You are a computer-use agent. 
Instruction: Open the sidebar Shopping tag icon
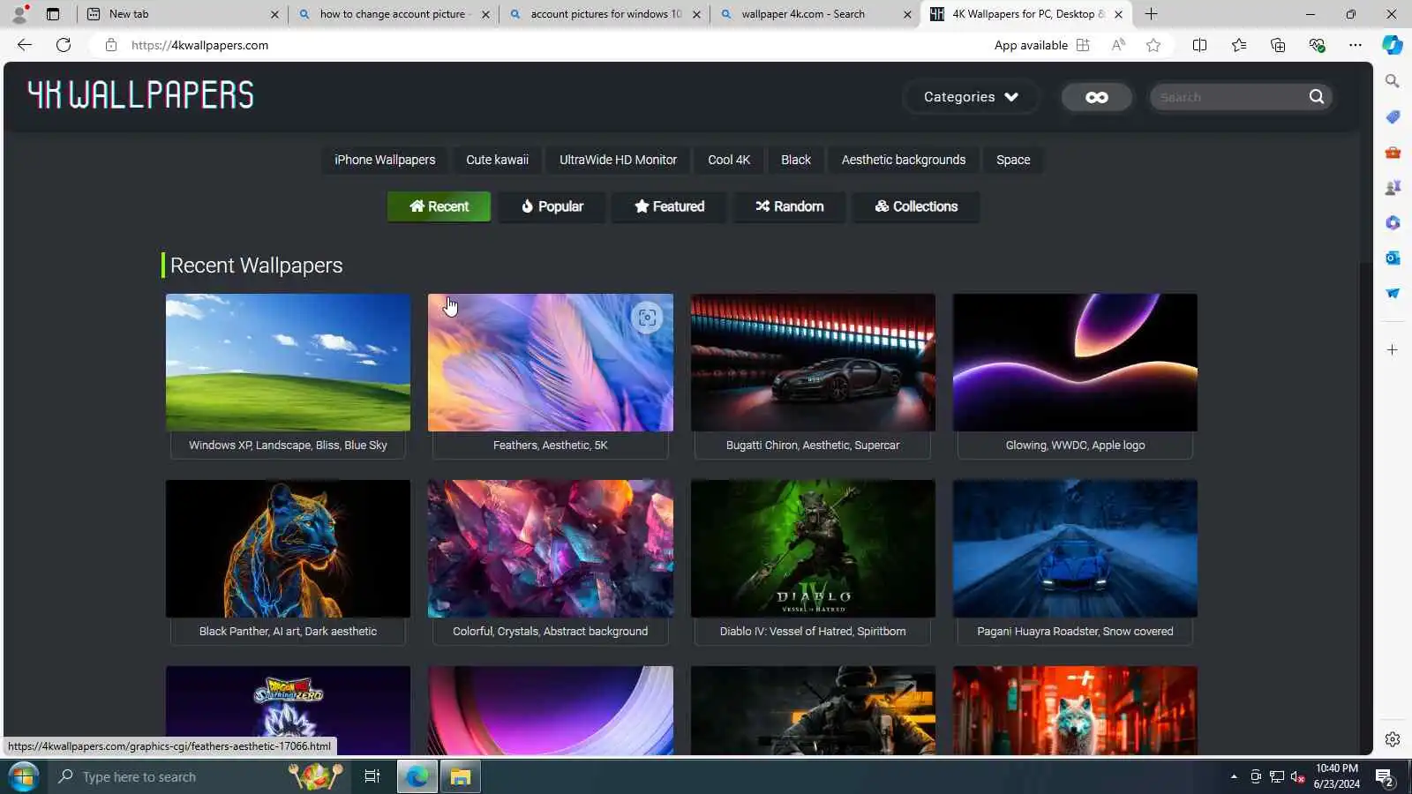click(1393, 116)
